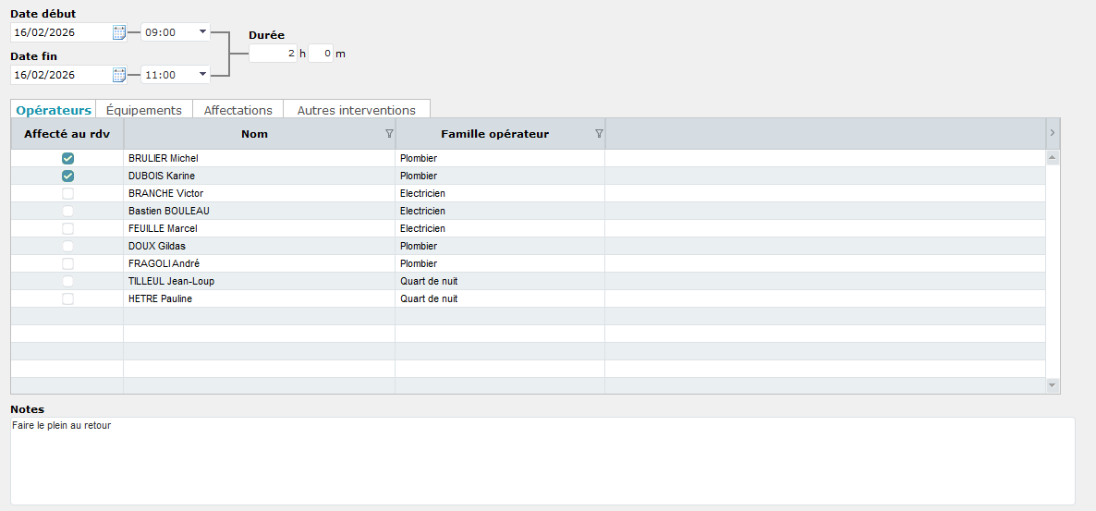Click the duration minutes field
Screen dimensions: 1096x511
(x=320, y=54)
